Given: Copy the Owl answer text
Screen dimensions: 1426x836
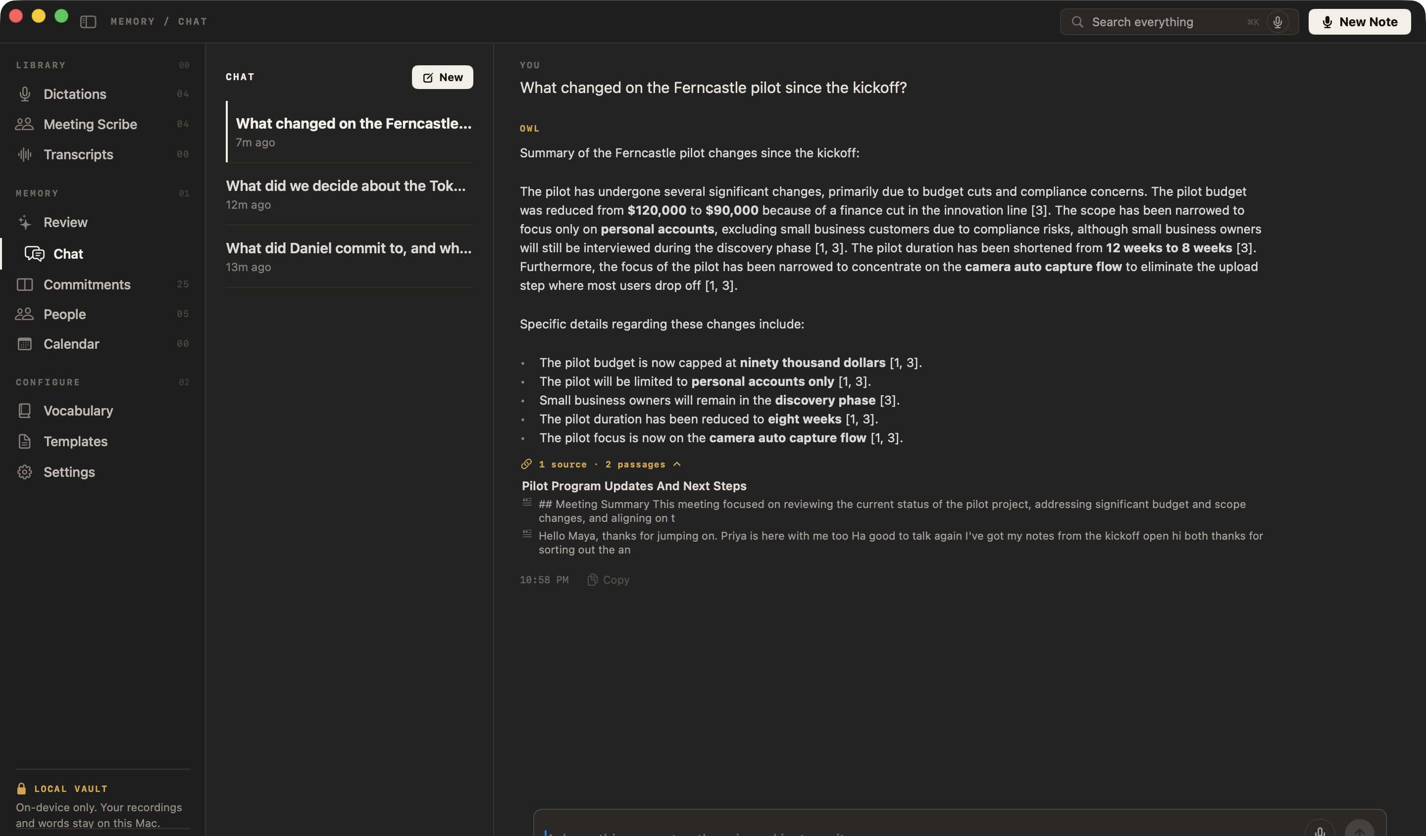Looking at the screenshot, I should click(609, 579).
